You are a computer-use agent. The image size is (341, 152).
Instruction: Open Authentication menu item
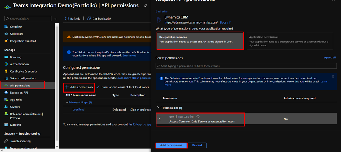(x=19, y=64)
